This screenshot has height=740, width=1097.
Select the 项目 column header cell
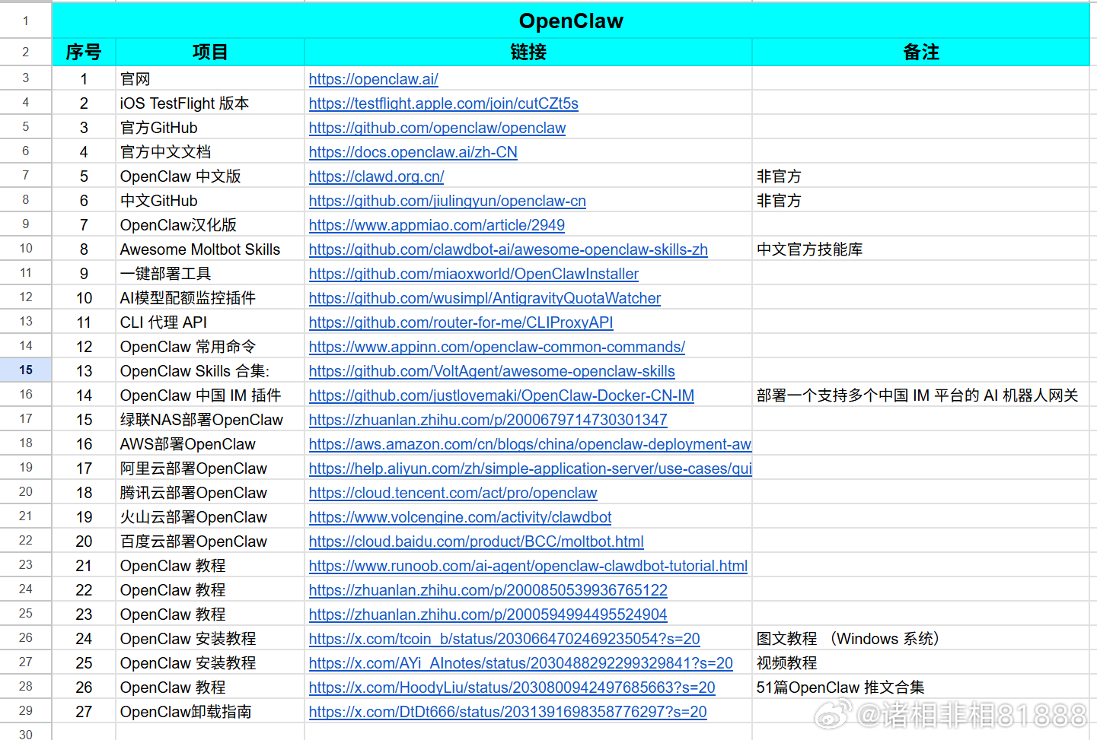click(210, 52)
